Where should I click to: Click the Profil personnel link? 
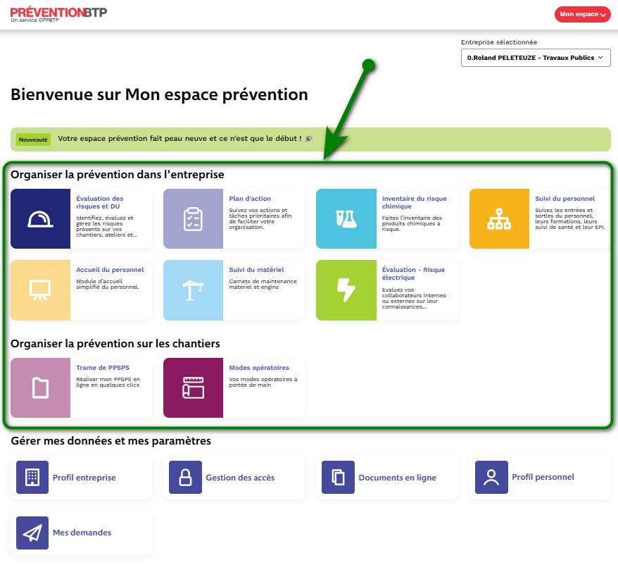point(543,478)
